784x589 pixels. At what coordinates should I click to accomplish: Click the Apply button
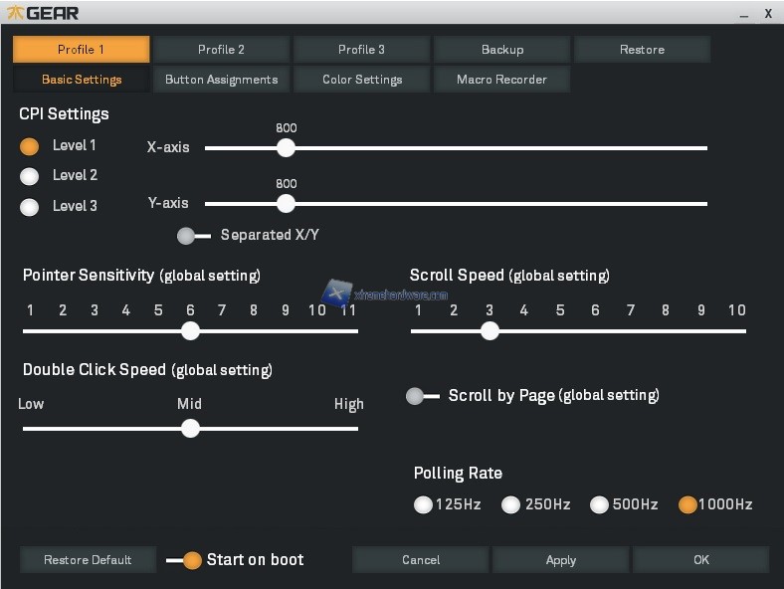(560, 560)
